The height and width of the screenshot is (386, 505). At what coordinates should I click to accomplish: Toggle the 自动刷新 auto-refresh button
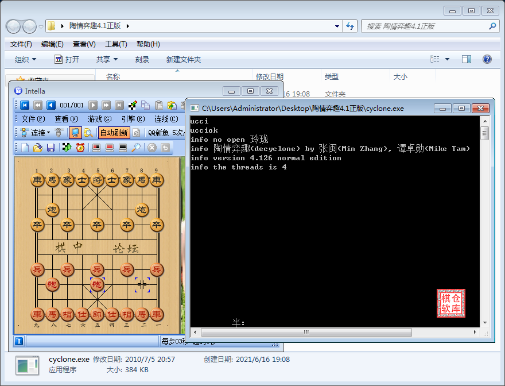[114, 133]
